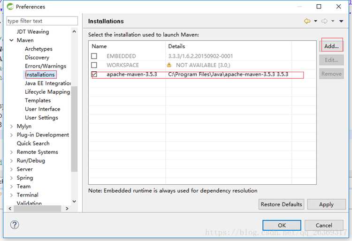Viewport: 352px width, 241px height.
Task: Click the Add... button
Action: click(x=331, y=46)
